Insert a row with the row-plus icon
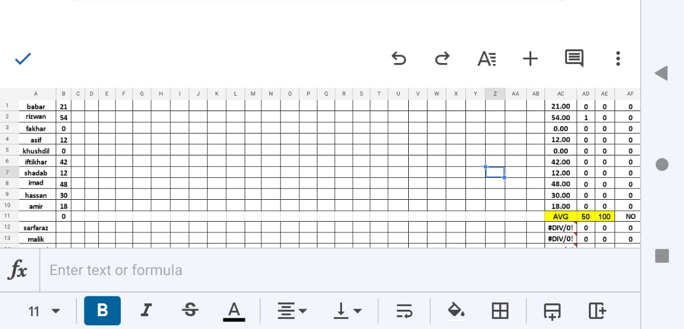Image resolution: width=684 pixels, height=329 pixels. tap(552, 311)
